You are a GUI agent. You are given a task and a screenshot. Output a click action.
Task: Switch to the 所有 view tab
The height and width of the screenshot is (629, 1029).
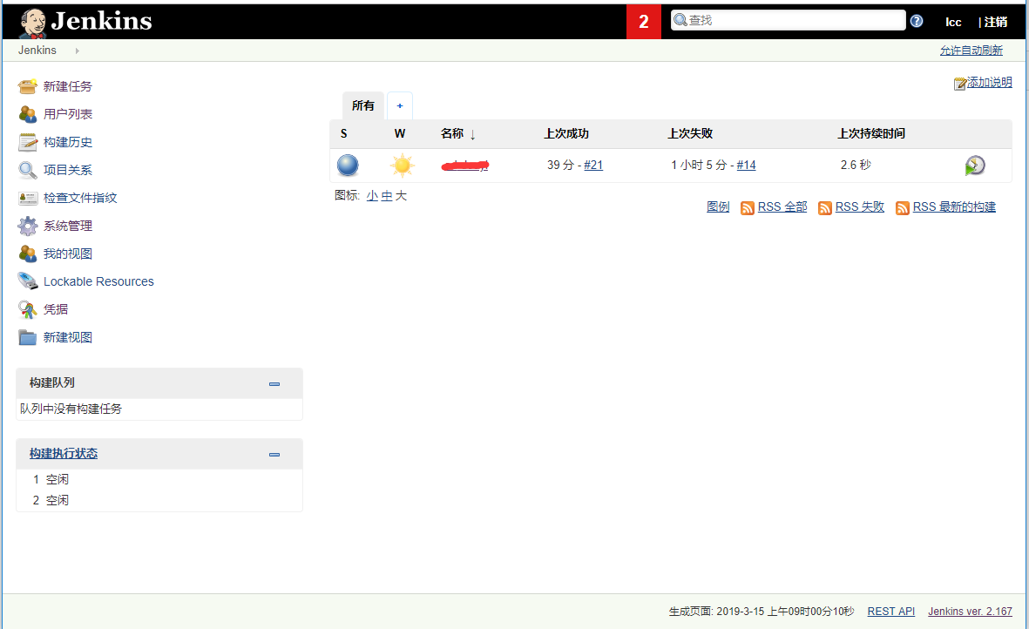coord(362,105)
